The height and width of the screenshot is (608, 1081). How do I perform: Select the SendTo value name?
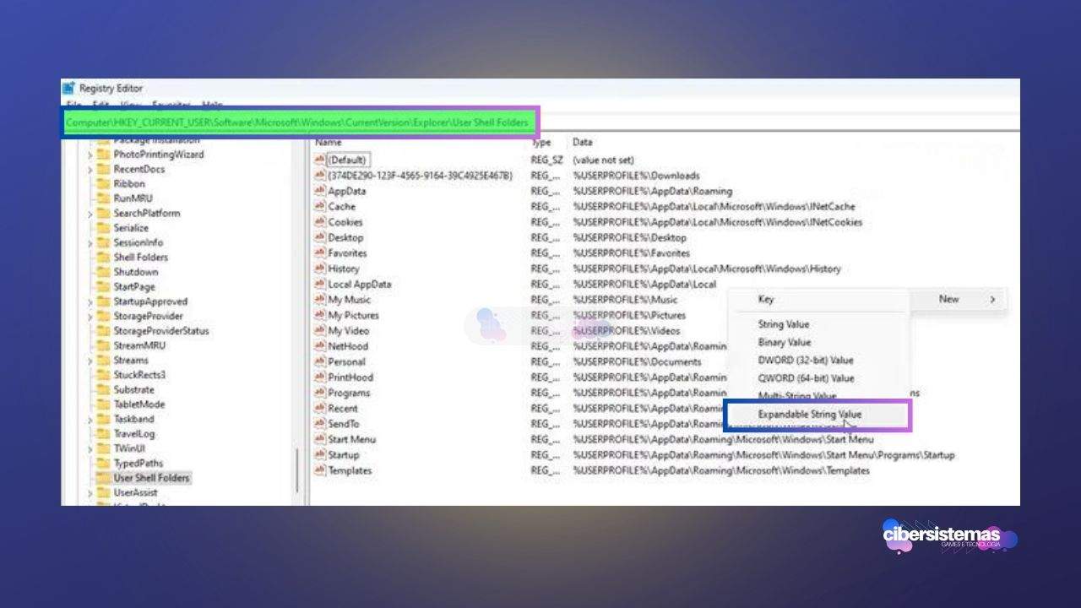(344, 424)
